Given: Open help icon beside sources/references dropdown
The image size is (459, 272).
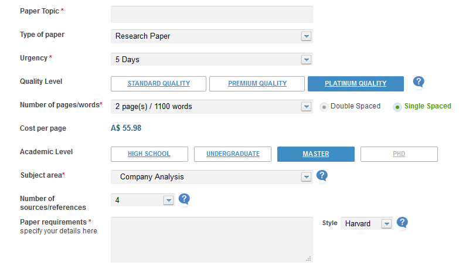Looking at the screenshot, I should pos(184,199).
